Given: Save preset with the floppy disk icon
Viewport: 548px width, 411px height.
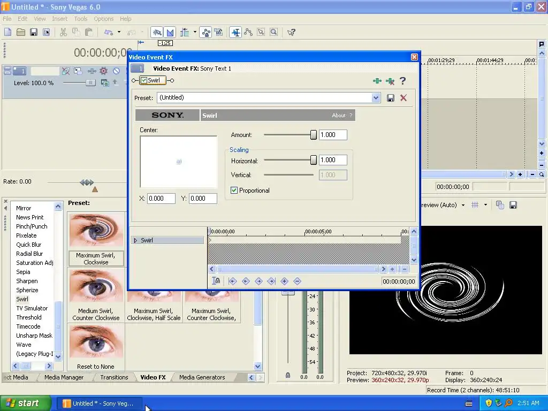Looking at the screenshot, I should (391, 98).
